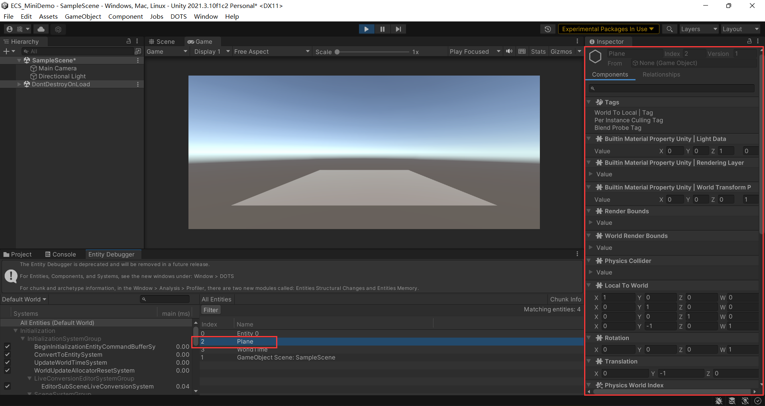
Task: Toggle the Stats overlay button
Action: 538,52
